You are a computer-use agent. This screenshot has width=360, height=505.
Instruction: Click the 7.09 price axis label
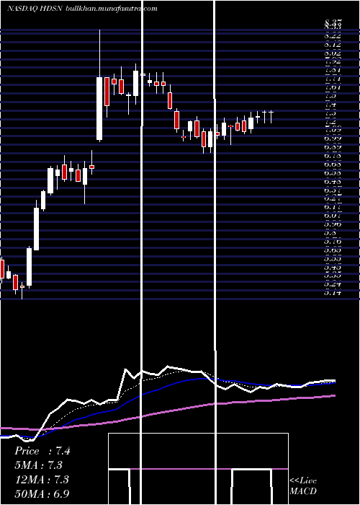(333, 131)
